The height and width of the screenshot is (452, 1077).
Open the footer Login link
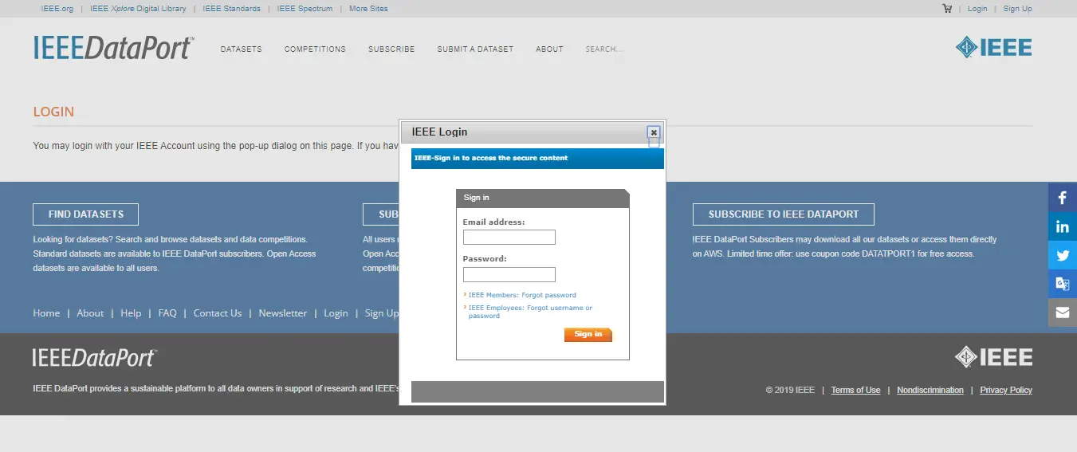336,313
